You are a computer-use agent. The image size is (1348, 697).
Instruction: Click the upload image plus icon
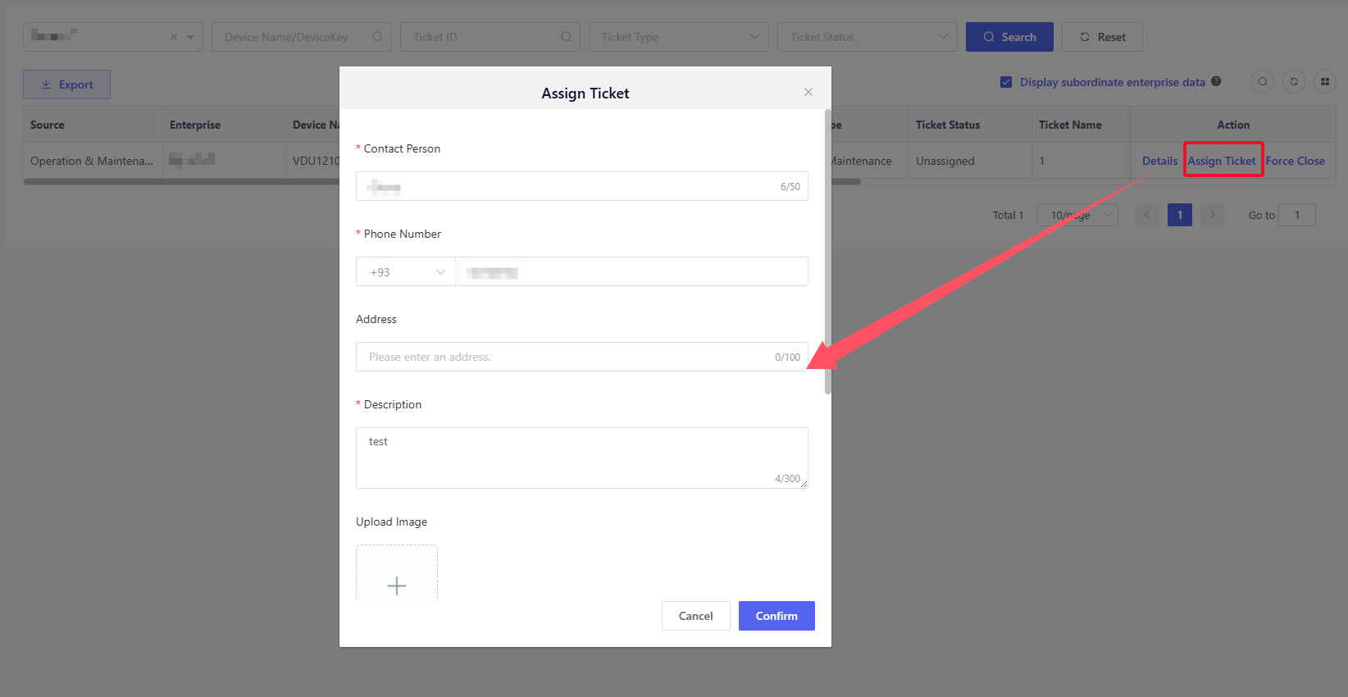[x=397, y=585]
